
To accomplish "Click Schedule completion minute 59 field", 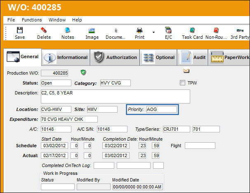I will (156, 146).
